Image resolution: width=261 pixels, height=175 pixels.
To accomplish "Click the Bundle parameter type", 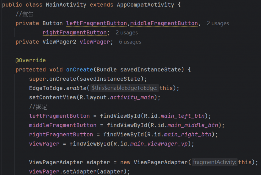I will pyautogui.click(x=107, y=70).
